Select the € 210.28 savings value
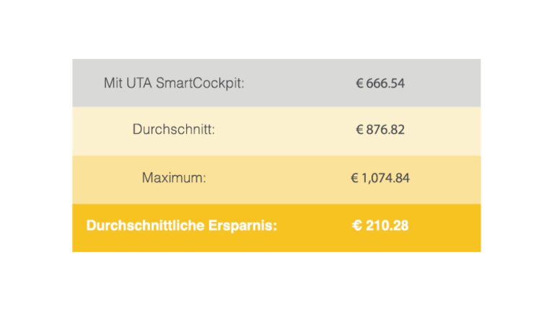This screenshot has height=311, width=554. pyautogui.click(x=380, y=225)
